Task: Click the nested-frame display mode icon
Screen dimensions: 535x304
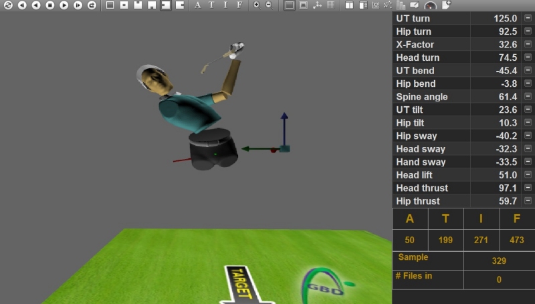Action: (x=304, y=5)
